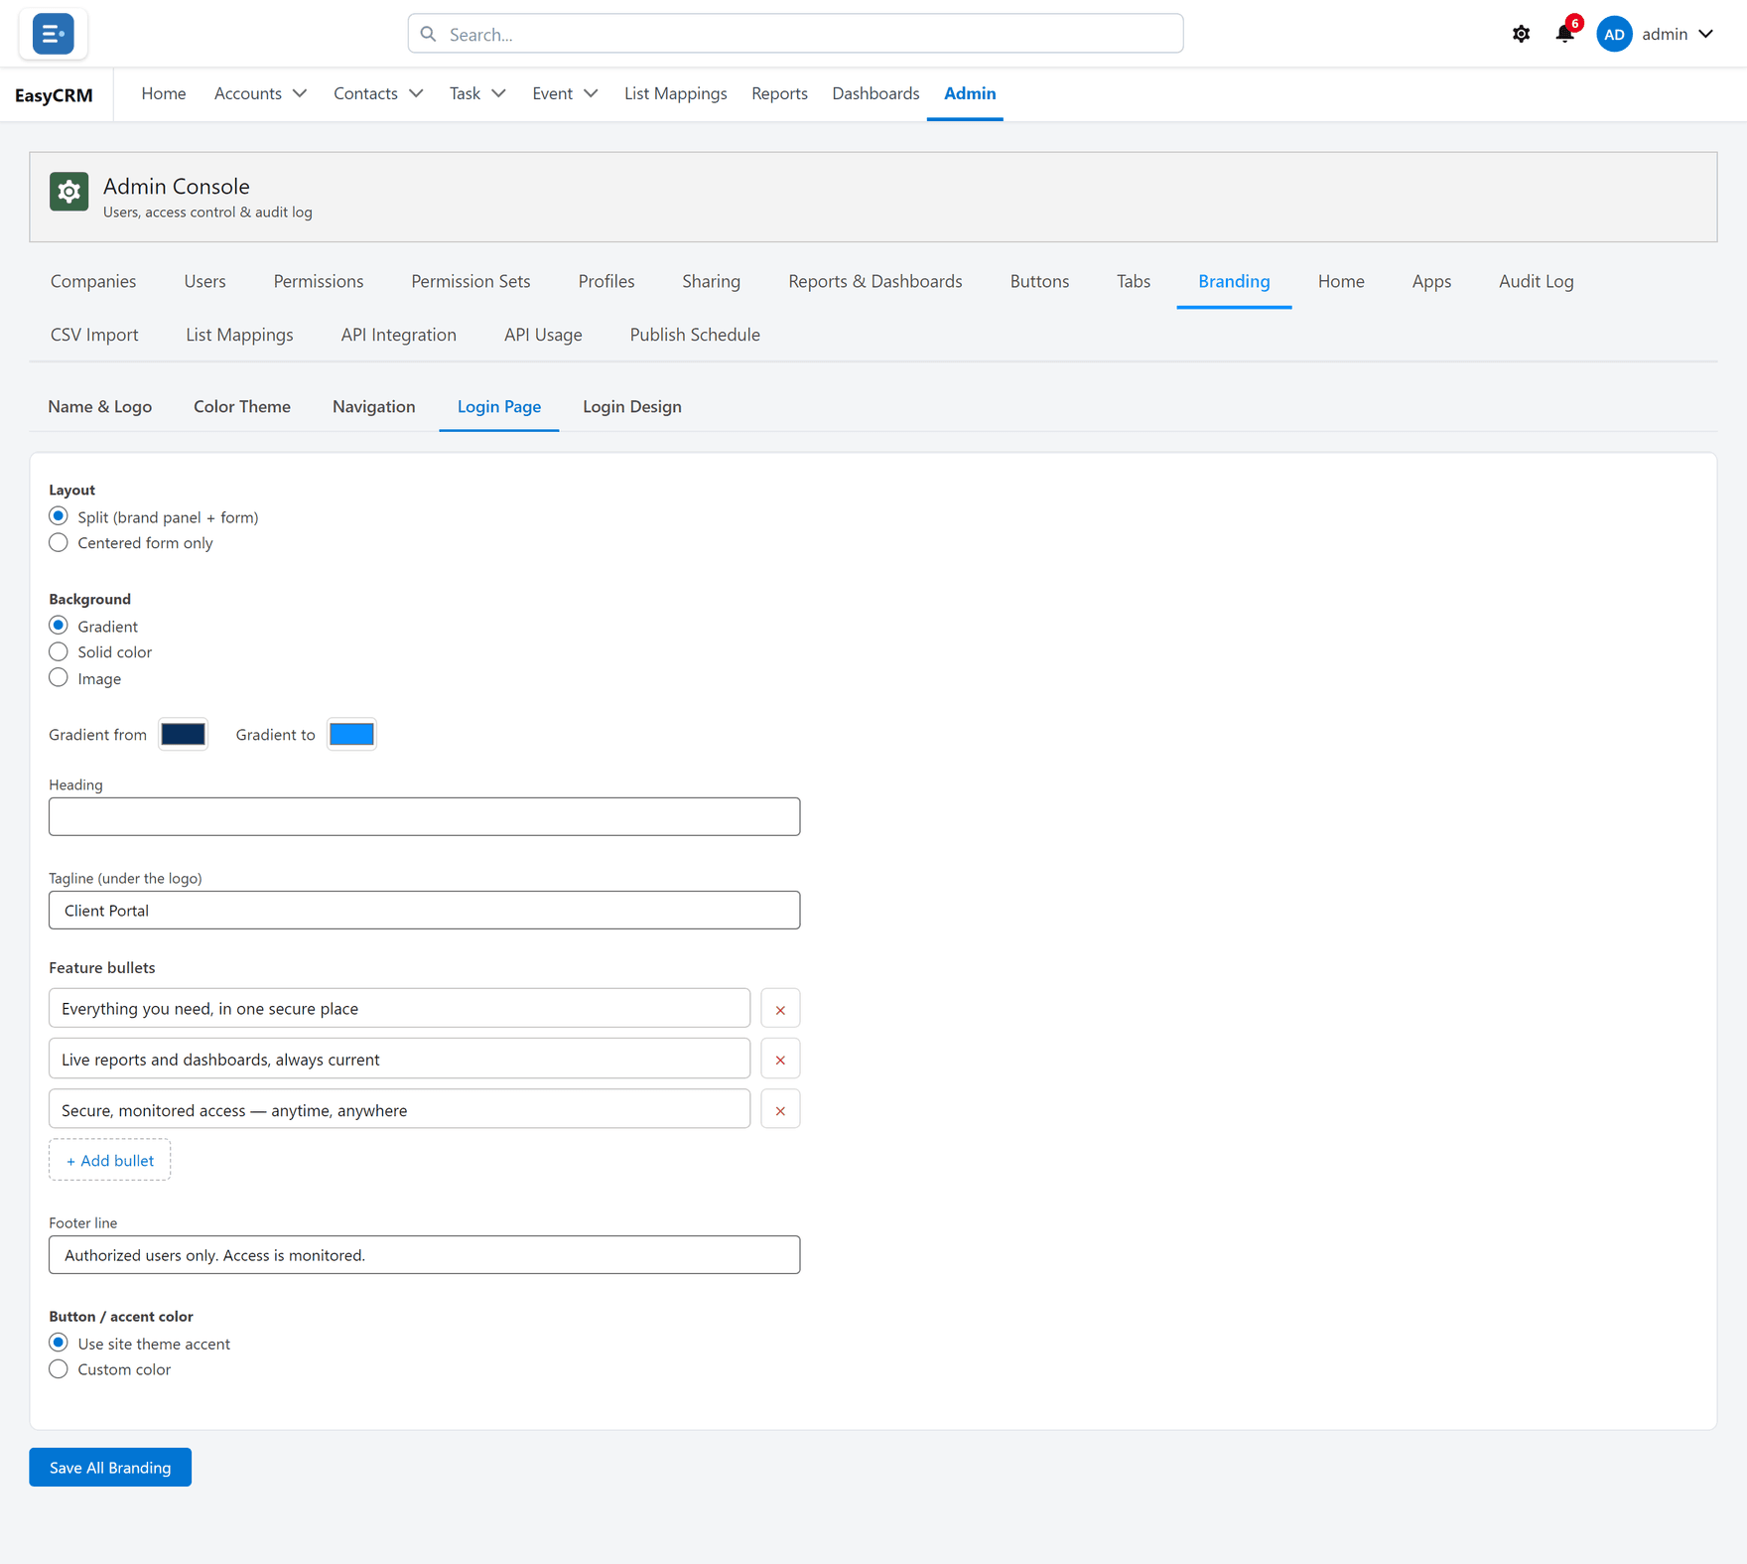Open the Login Design tab
1747x1564 pixels.
pos(632,406)
